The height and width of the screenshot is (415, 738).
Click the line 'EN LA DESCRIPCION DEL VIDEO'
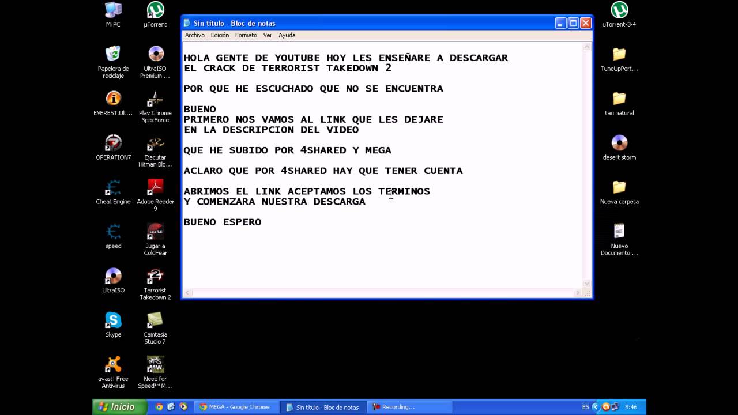(271, 130)
